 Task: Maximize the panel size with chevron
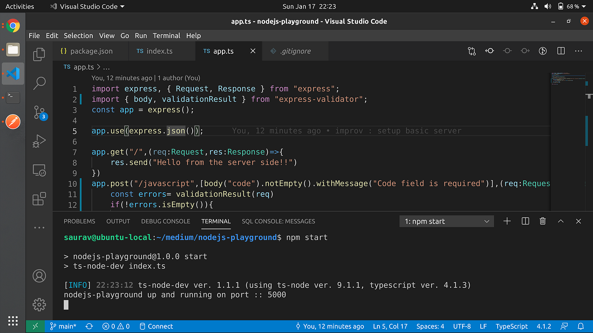click(x=561, y=221)
